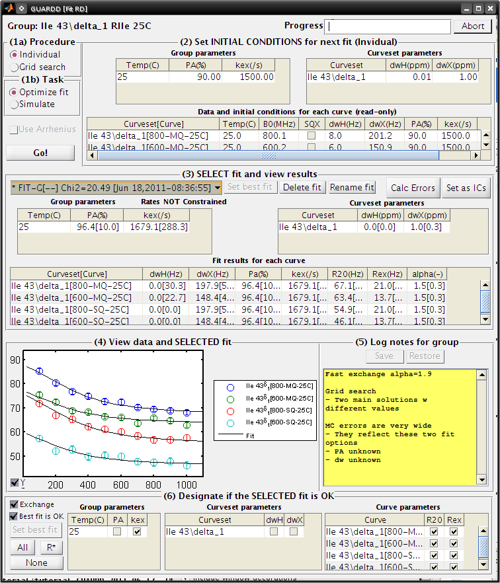Toggle SQX checkbox for 800-MQ-25C curve
500x583 pixels.
pos(312,136)
